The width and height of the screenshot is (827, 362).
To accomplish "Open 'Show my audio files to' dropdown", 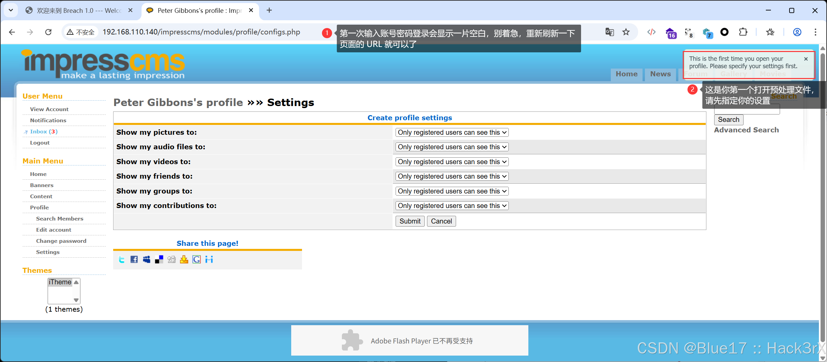I will click(x=452, y=147).
